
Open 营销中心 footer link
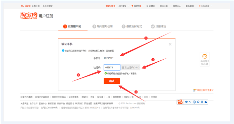[43, 104]
